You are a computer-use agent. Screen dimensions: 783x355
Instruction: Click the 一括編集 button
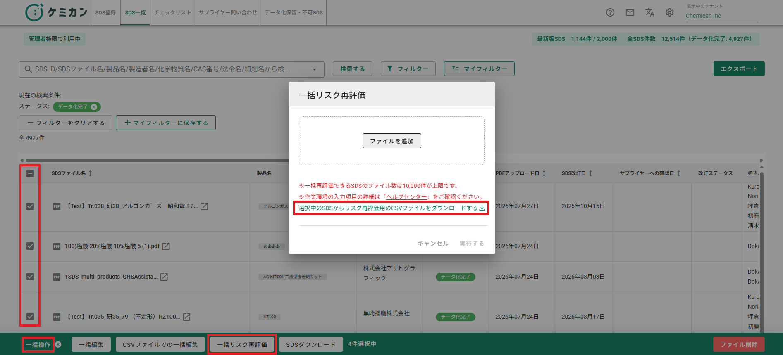tap(91, 344)
